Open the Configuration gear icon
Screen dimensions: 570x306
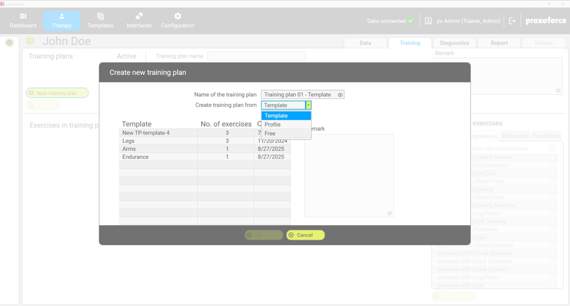(x=177, y=16)
